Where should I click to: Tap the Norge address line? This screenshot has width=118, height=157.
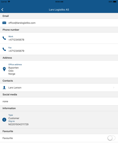(12, 74)
